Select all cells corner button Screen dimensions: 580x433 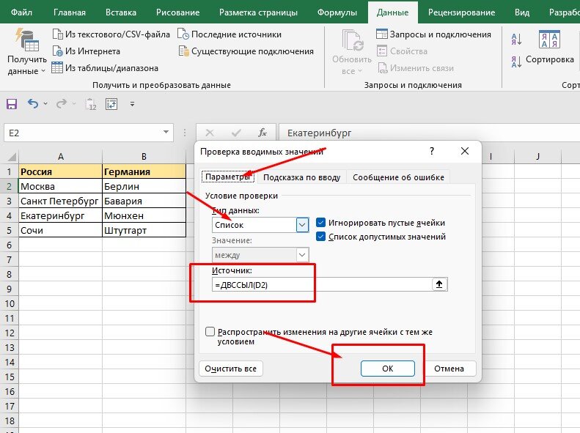click(x=10, y=157)
